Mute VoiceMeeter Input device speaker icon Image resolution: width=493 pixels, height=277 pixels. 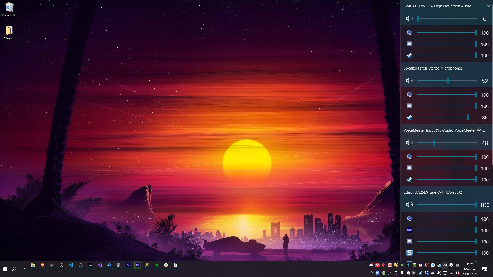(x=409, y=143)
